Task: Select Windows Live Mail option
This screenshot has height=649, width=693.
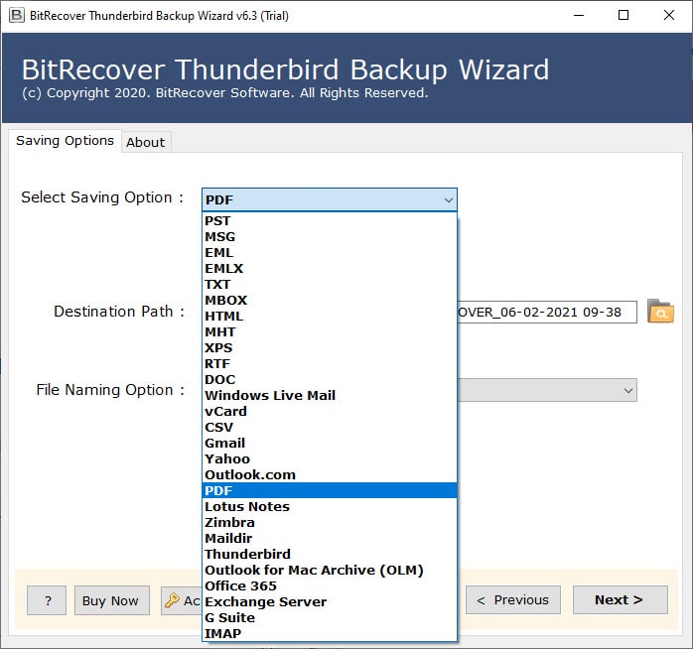Action: tap(330, 395)
